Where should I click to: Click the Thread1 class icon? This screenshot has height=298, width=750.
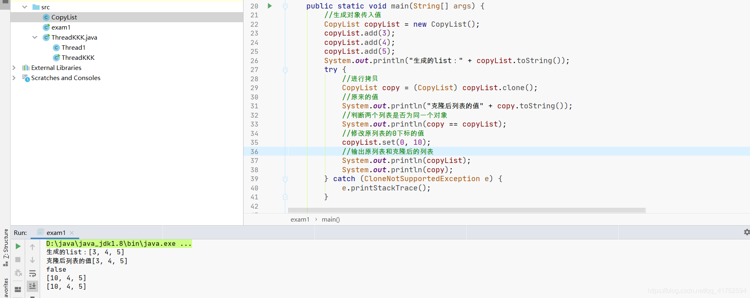click(56, 47)
